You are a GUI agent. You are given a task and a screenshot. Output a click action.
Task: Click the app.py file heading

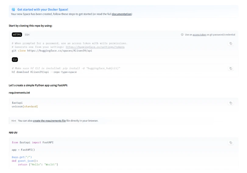click(x=13, y=132)
